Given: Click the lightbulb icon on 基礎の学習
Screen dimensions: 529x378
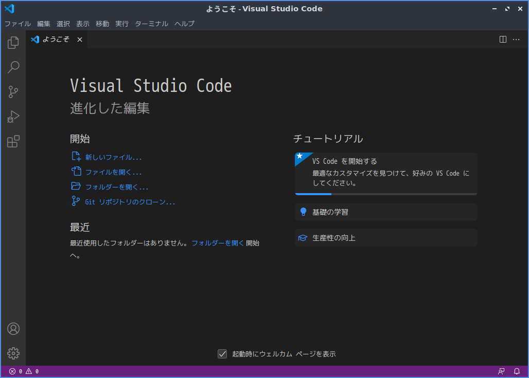Looking at the screenshot, I should pyautogui.click(x=303, y=212).
